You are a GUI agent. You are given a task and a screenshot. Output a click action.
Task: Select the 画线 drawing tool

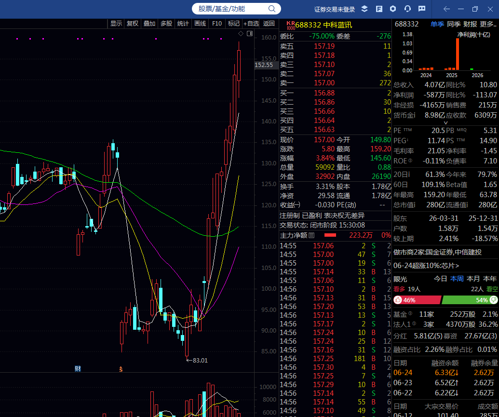(200, 24)
